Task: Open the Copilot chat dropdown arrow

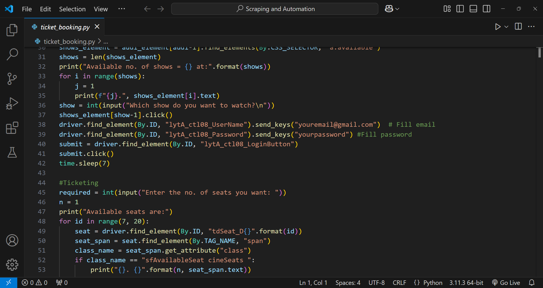Action: point(397,9)
